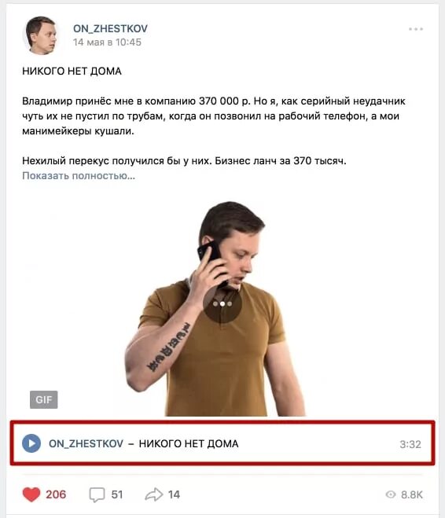This screenshot has width=445, height=518.
Task: Click the 51 comments count
Action: 117,494
